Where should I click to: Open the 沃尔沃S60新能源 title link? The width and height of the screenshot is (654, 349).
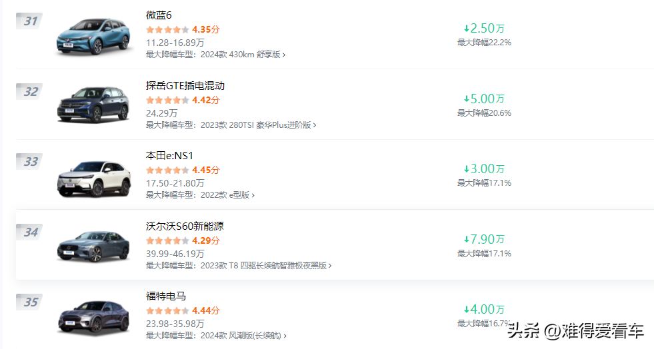tap(185, 226)
